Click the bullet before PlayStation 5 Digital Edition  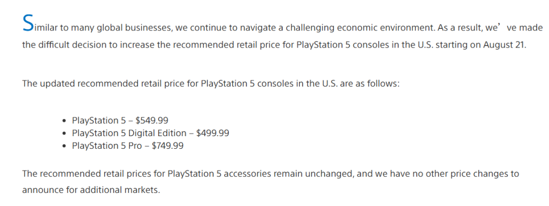(x=64, y=134)
